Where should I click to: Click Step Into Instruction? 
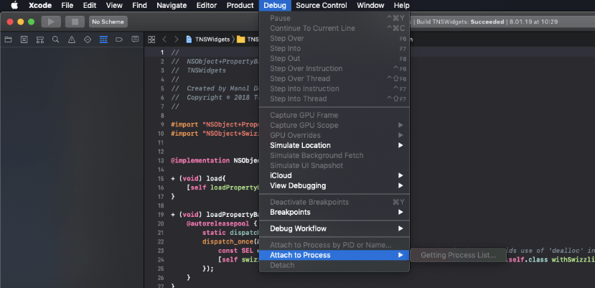(x=334, y=88)
